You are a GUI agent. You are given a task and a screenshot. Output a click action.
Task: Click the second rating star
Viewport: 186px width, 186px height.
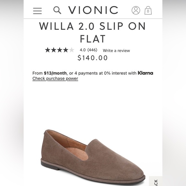54,50
